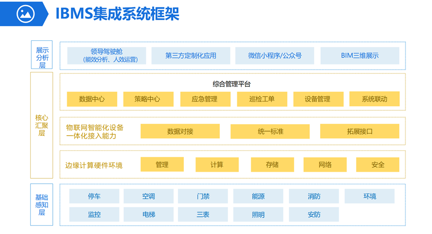Click the 能源 box
The height and width of the screenshot is (234, 432).
(x=258, y=196)
